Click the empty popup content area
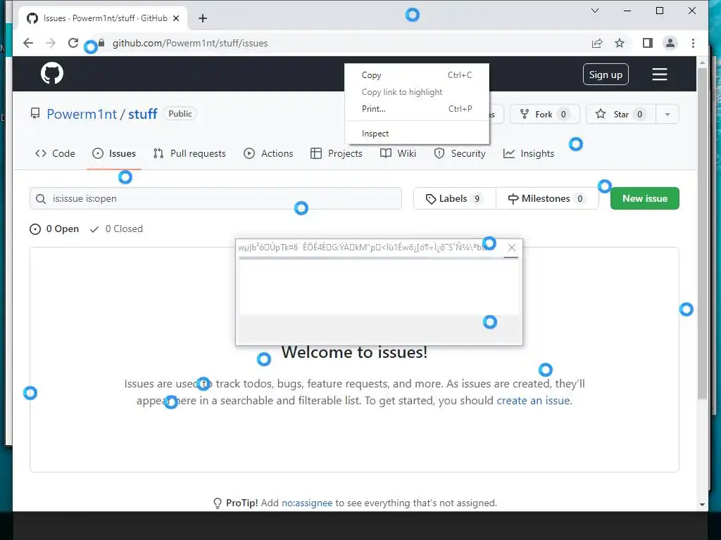Image resolution: width=721 pixels, height=540 pixels. (379, 288)
